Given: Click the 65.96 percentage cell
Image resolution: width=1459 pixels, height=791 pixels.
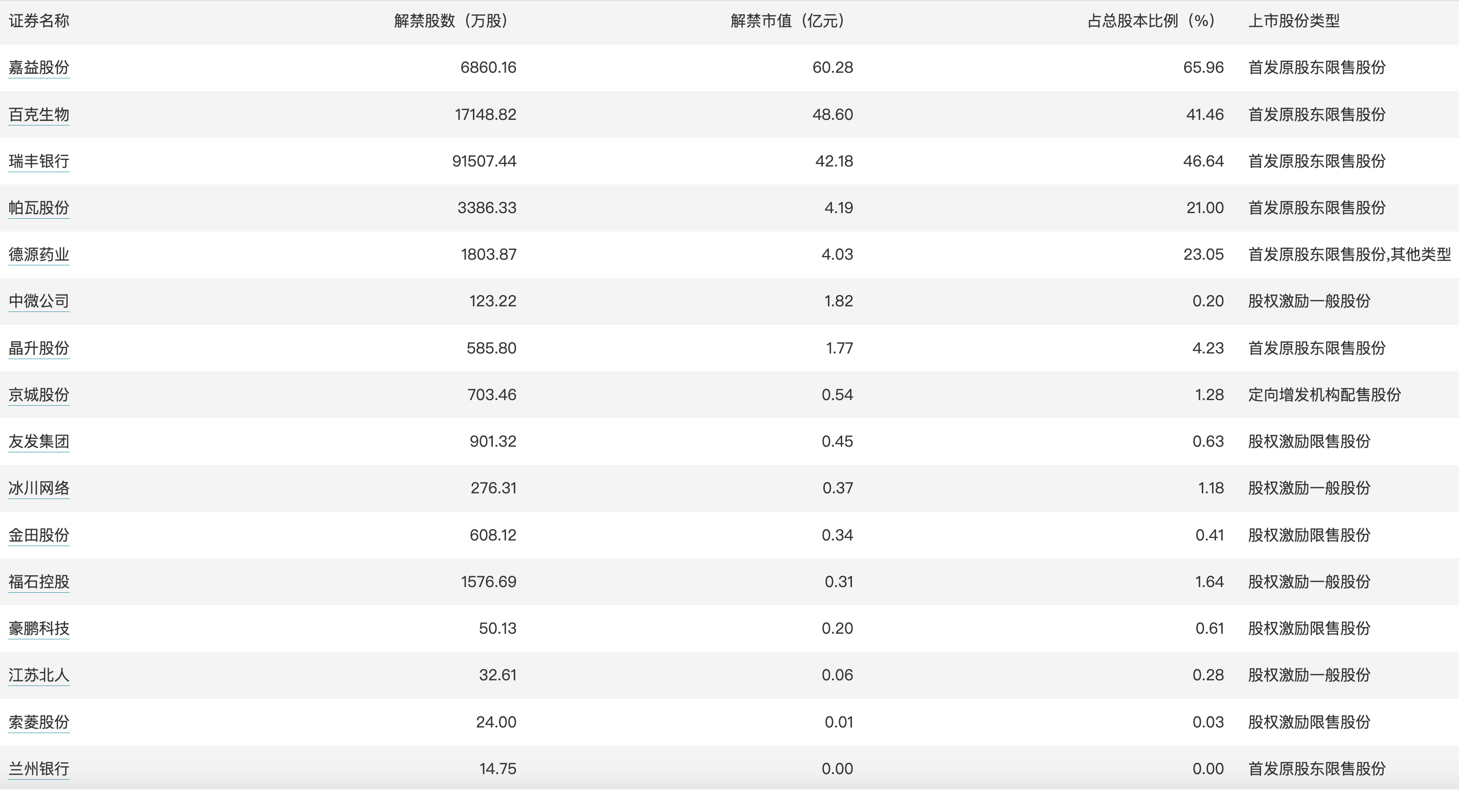Looking at the screenshot, I should coord(1203,68).
